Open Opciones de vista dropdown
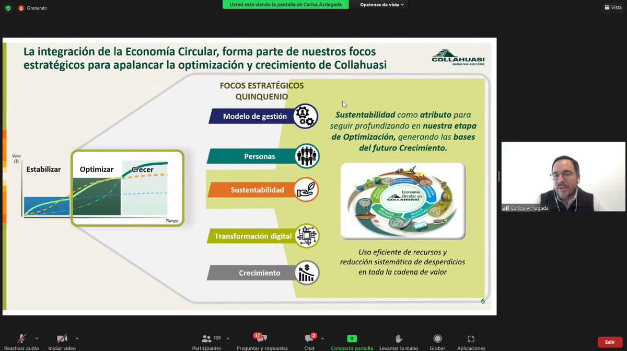The height and width of the screenshot is (351, 627). pyautogui.click(x=382, y=5)
